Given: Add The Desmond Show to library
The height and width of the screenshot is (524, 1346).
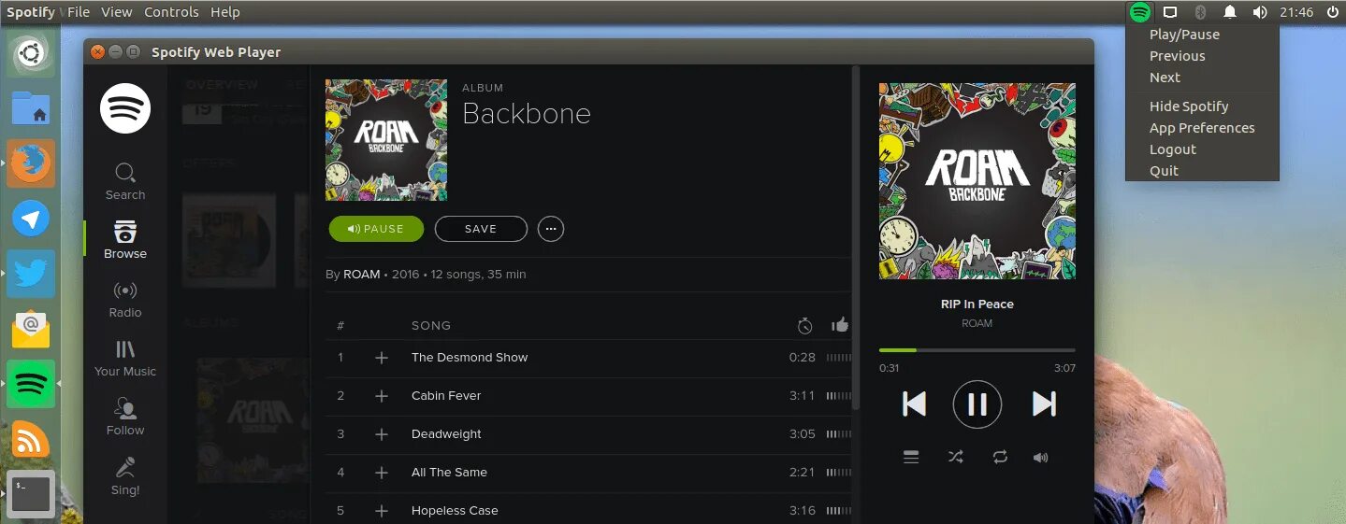Looking at the screenshot, I should click(381, 358).
